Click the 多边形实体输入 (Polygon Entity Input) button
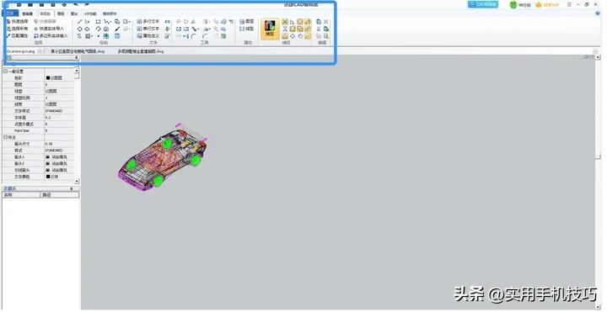This screenshot has height=312, width=607. point(51,35)
